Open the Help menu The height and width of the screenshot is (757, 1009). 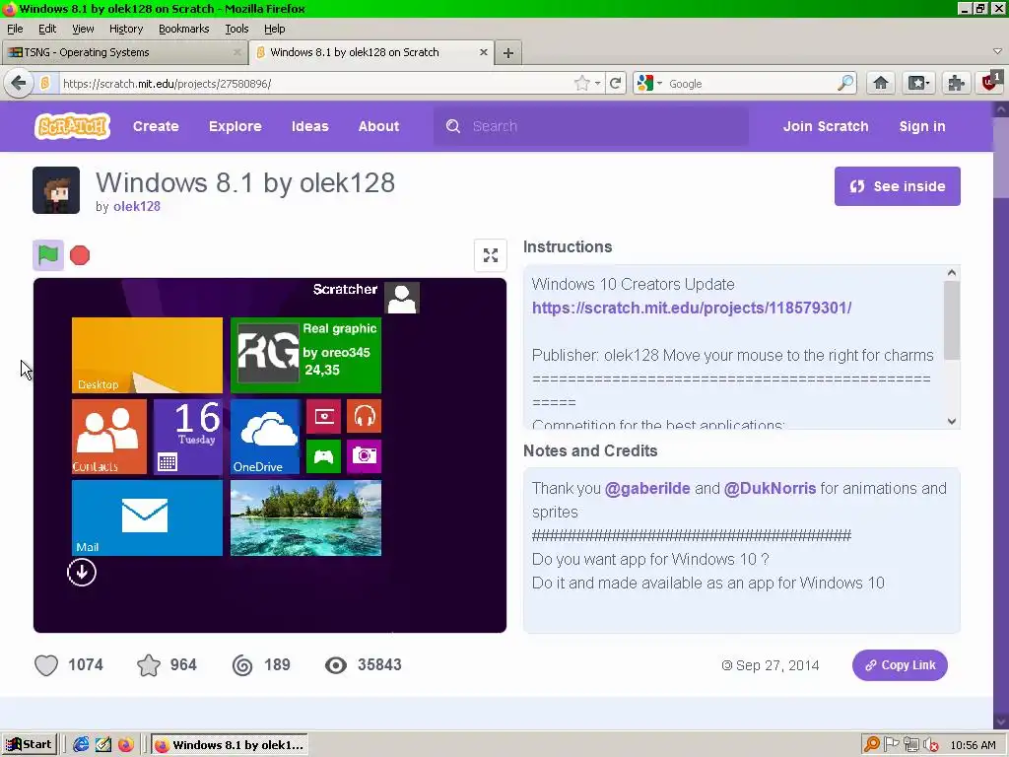tap(274, 29)
